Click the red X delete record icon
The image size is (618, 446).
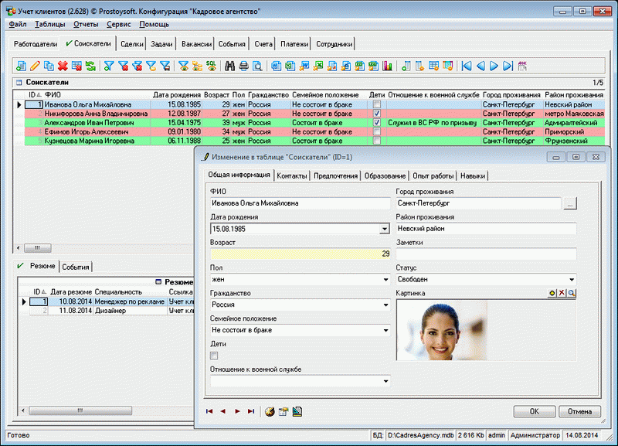tap(63, 66)
